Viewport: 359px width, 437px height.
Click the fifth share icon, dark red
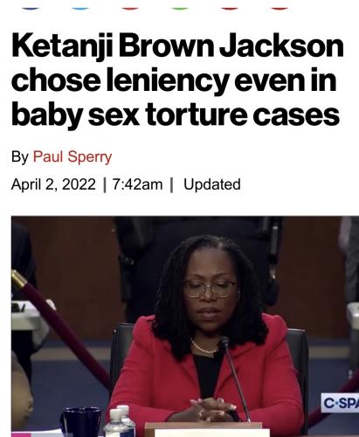[230, 6]
